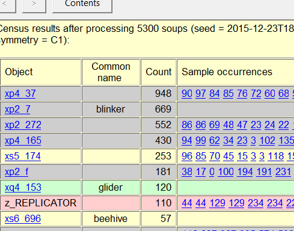
Task: Click the Common name column header
Action: (x=111, y=72)
